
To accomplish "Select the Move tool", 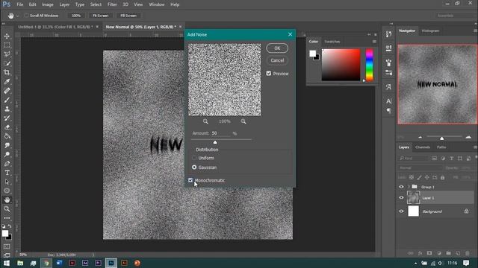I will point(7,36).
